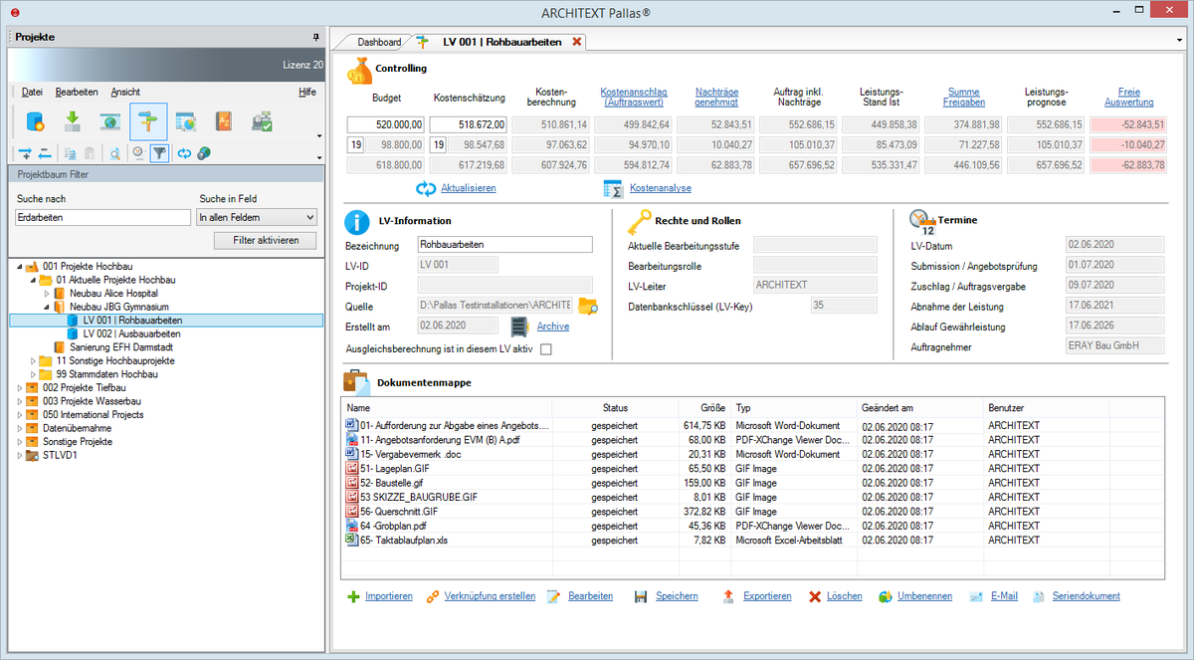The height and width of the screenshot is (660, 1194).
Task: Click the magnifier search document icon
Action: [114, 153]
